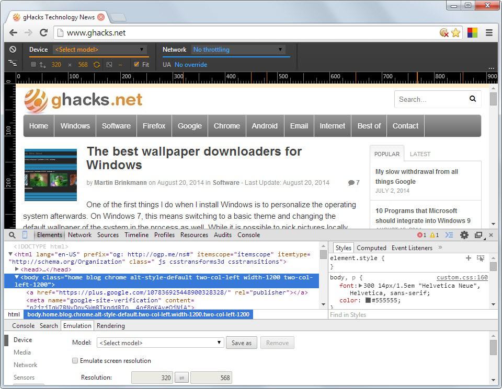Disable emulation with the circle-slash icon
The image size is (502, 389).
[13, 49]
